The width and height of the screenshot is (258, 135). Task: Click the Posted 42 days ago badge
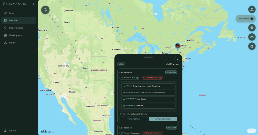[130, 133]
